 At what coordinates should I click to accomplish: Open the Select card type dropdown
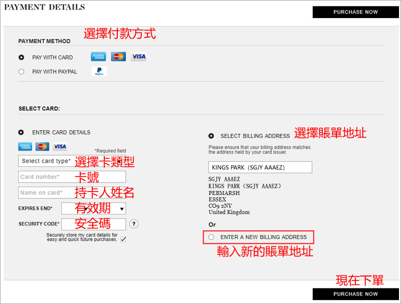[x=46, y=161]
